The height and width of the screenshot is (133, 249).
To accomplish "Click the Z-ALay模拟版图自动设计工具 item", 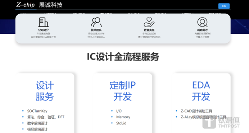I will coord(203,117).
